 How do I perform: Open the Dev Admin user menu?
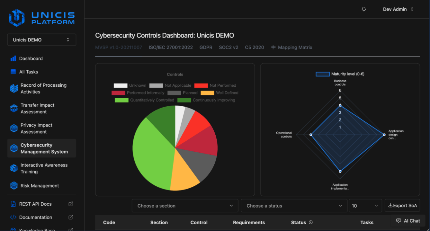[x=398, y=9]
